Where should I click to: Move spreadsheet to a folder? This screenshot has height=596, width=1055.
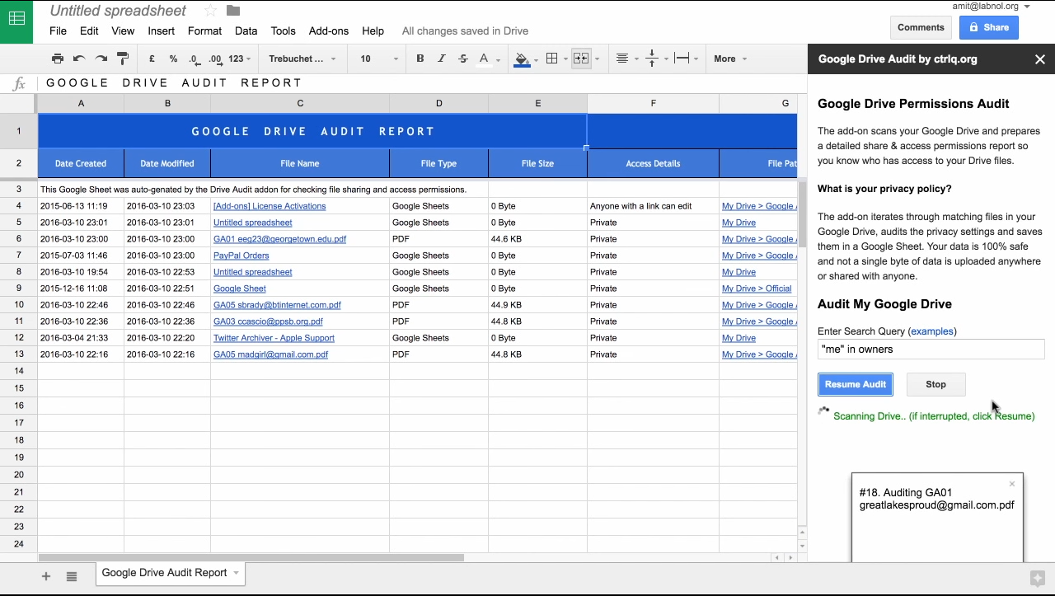[x=233, y=11]
